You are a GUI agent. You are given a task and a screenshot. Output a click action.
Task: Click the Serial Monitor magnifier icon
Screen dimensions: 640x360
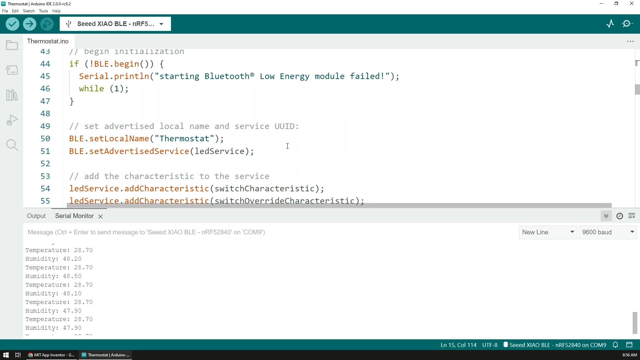pos(629,24)
